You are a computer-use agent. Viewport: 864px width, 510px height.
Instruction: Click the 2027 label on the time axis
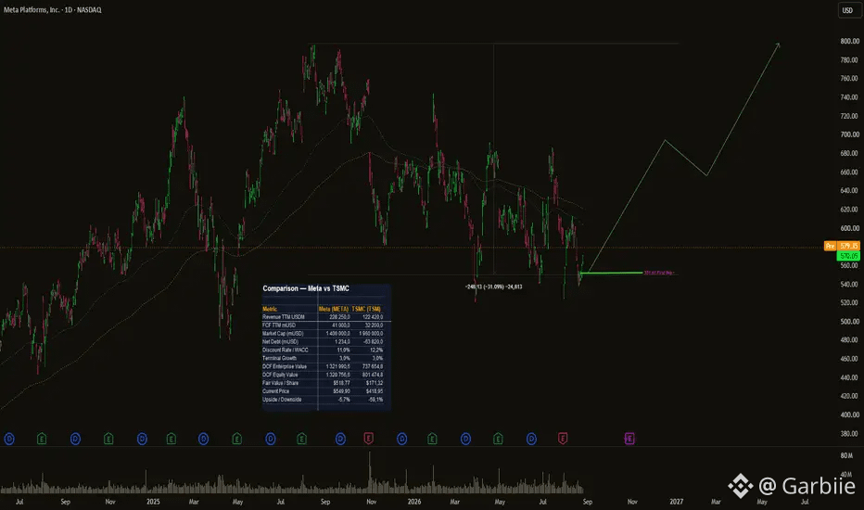click(676, 502)
